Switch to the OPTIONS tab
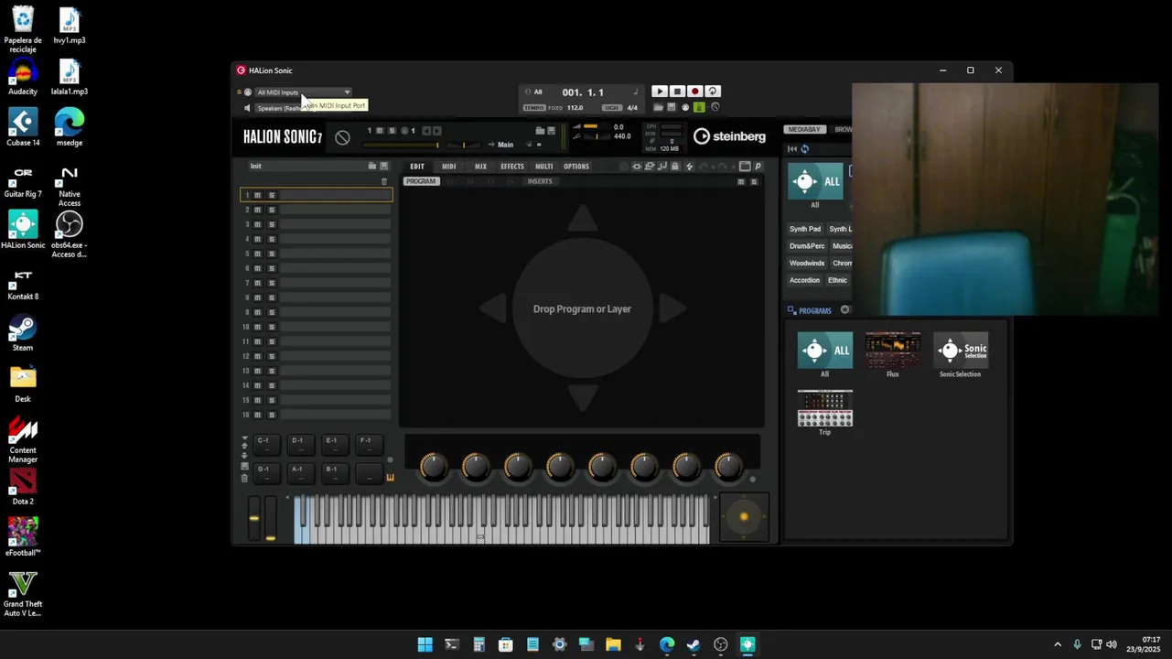Viewport: 1172px width, 659px height. 576,167
